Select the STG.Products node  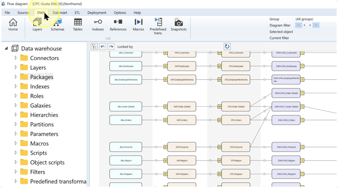[x=236, y=147]
